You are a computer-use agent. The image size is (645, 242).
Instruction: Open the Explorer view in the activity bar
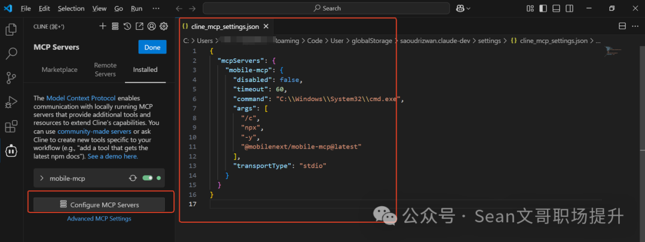pyautogui.click(x=11, y=29)
